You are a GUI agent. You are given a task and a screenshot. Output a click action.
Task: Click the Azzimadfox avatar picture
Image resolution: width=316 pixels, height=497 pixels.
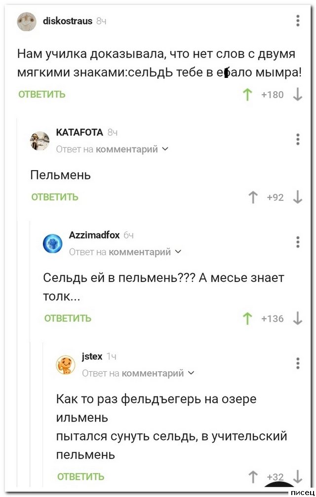[x=52, y=244]
